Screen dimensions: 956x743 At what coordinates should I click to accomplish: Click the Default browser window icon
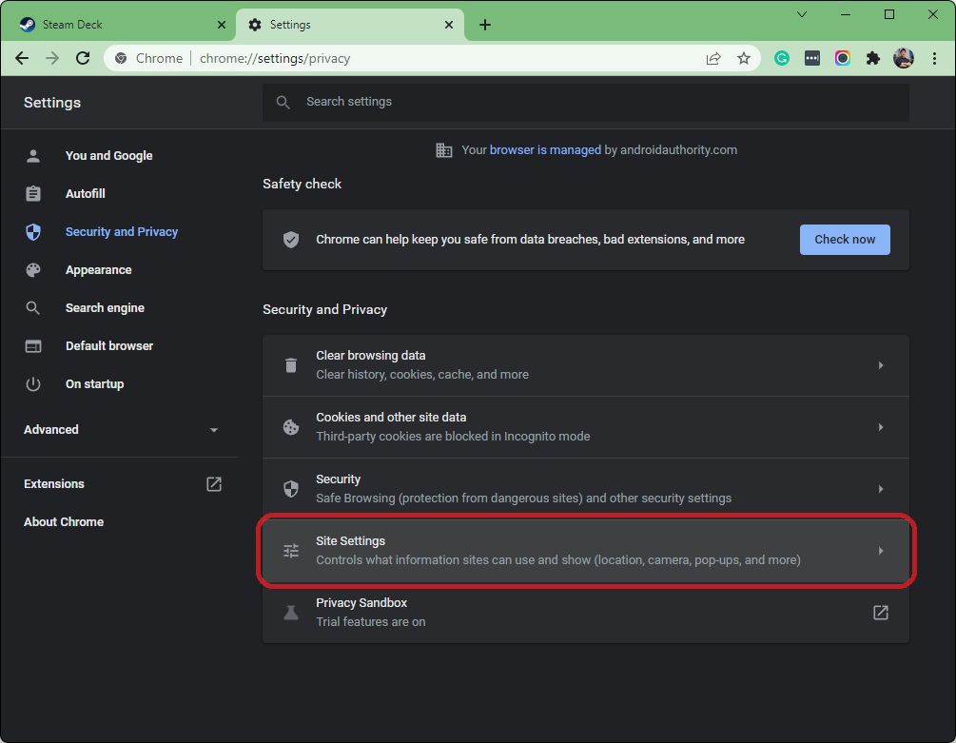33,346
